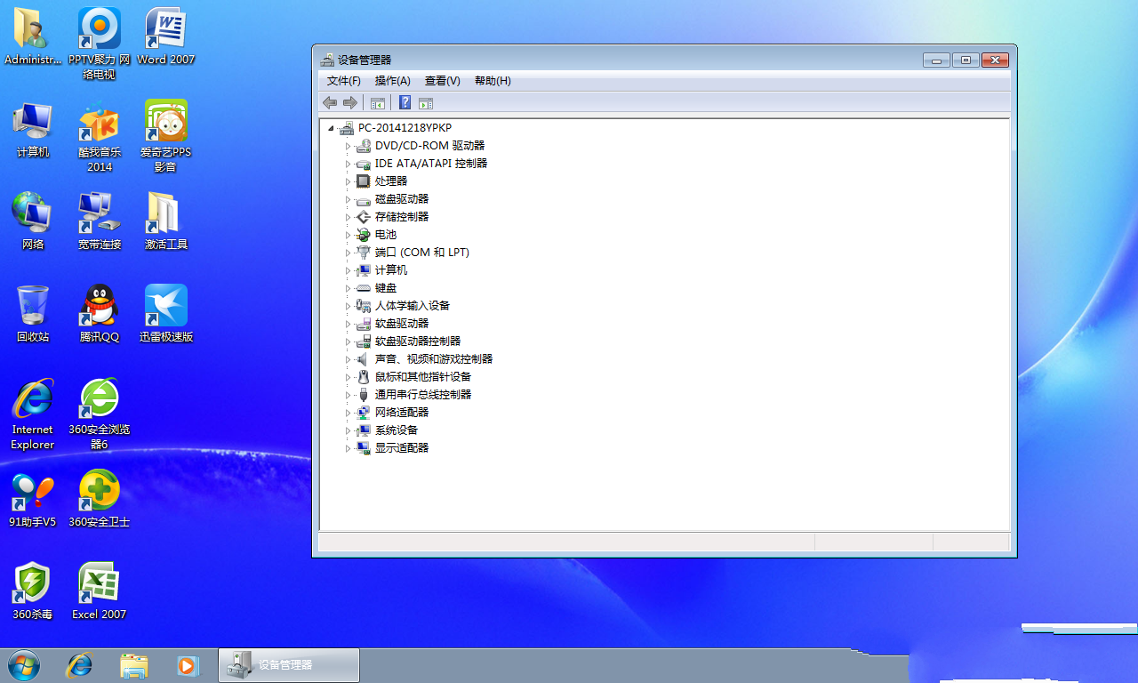Select the 处理器 device category

[390, 181]
